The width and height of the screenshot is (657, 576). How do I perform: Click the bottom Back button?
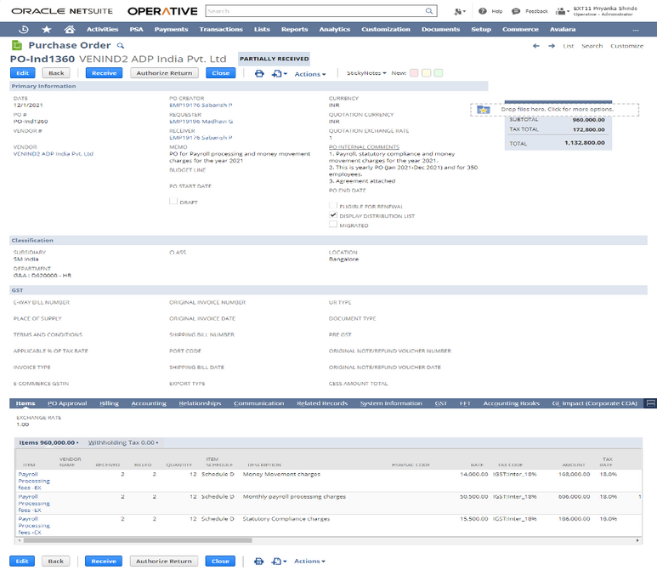tap(56, 561)
